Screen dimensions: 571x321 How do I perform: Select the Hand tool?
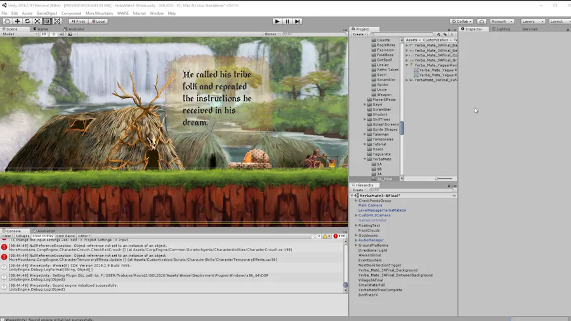coord(7,22)
